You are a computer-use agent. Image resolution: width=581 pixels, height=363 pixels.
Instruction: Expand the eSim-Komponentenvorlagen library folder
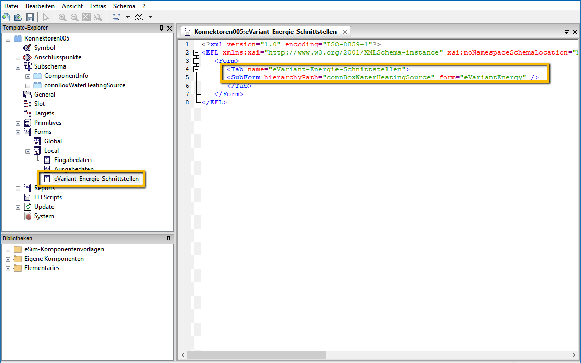point(8,250)
